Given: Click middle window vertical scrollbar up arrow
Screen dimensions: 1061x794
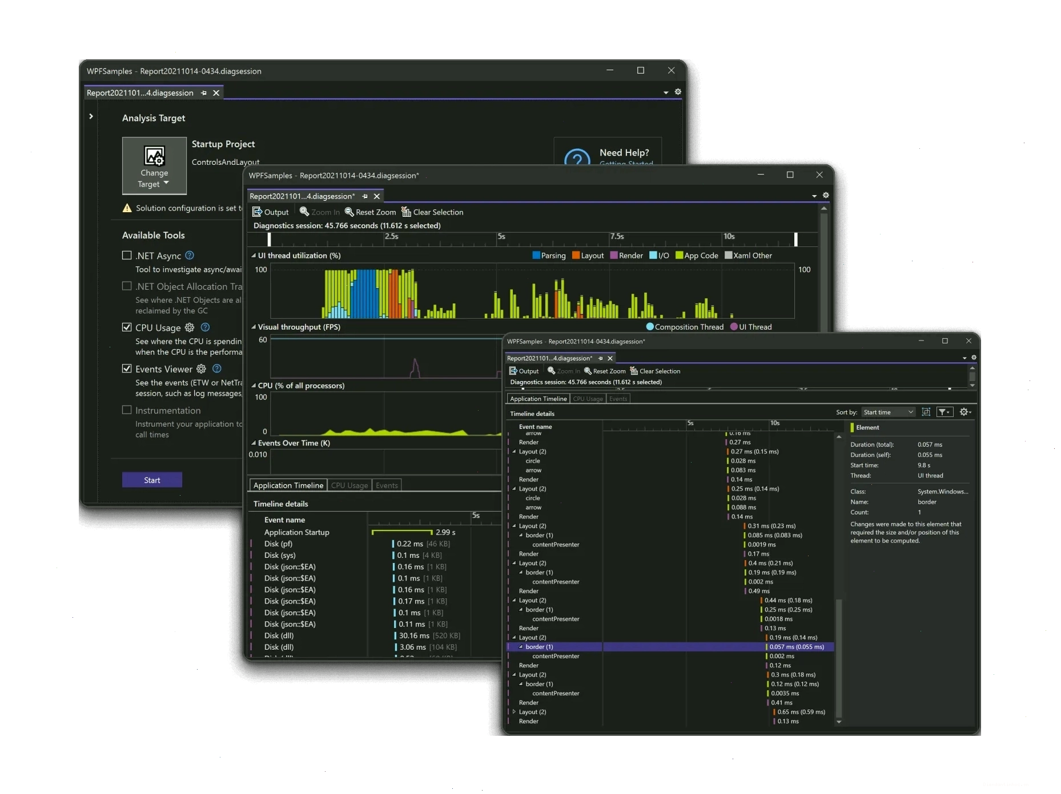Looking at the screenshot, I should click(823, 209).
